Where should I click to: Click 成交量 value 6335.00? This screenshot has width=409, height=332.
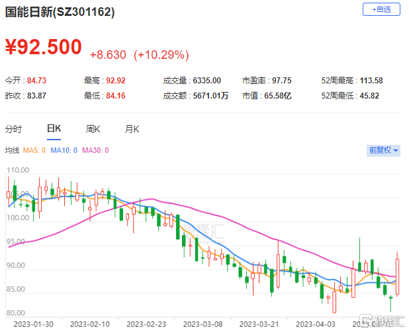(207, 81)
